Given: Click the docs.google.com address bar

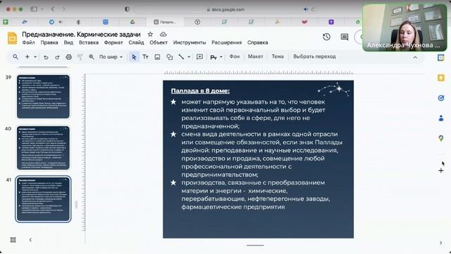Looking at the screenshot, I should point(225,9).
